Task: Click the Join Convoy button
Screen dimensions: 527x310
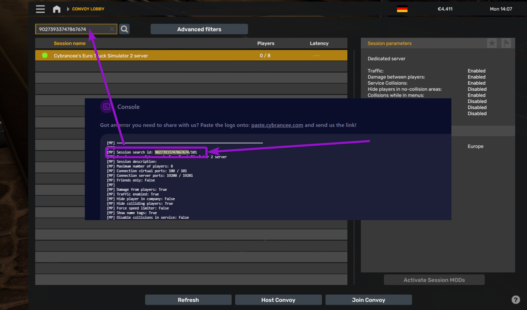Action: pyautogui.click(x=368, y=300)
